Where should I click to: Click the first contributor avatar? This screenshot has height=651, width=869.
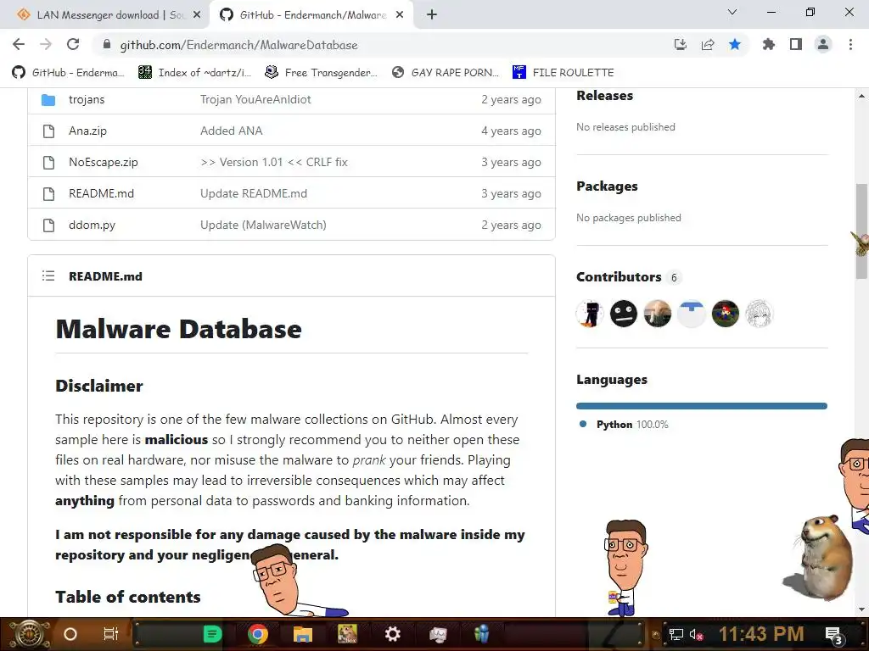(590, 314)
